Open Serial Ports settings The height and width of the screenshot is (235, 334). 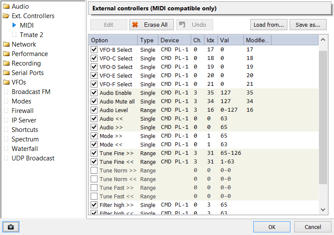click(x=28, y=72)
